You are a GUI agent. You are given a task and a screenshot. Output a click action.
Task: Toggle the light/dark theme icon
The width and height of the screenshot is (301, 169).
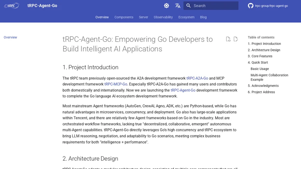click(x=167, y=6)
